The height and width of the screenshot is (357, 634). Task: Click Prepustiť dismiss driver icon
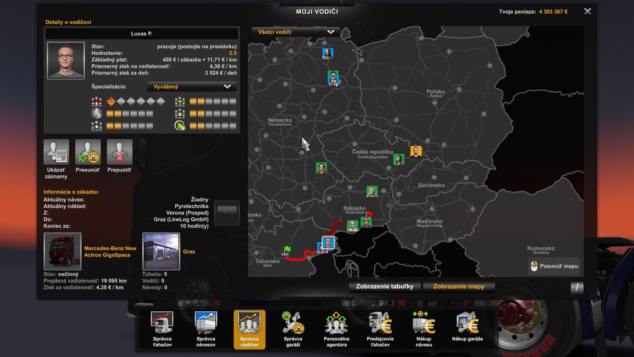[x=119, y=152]
